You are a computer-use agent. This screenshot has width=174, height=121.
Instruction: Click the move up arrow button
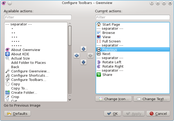(x=84, y=49)
